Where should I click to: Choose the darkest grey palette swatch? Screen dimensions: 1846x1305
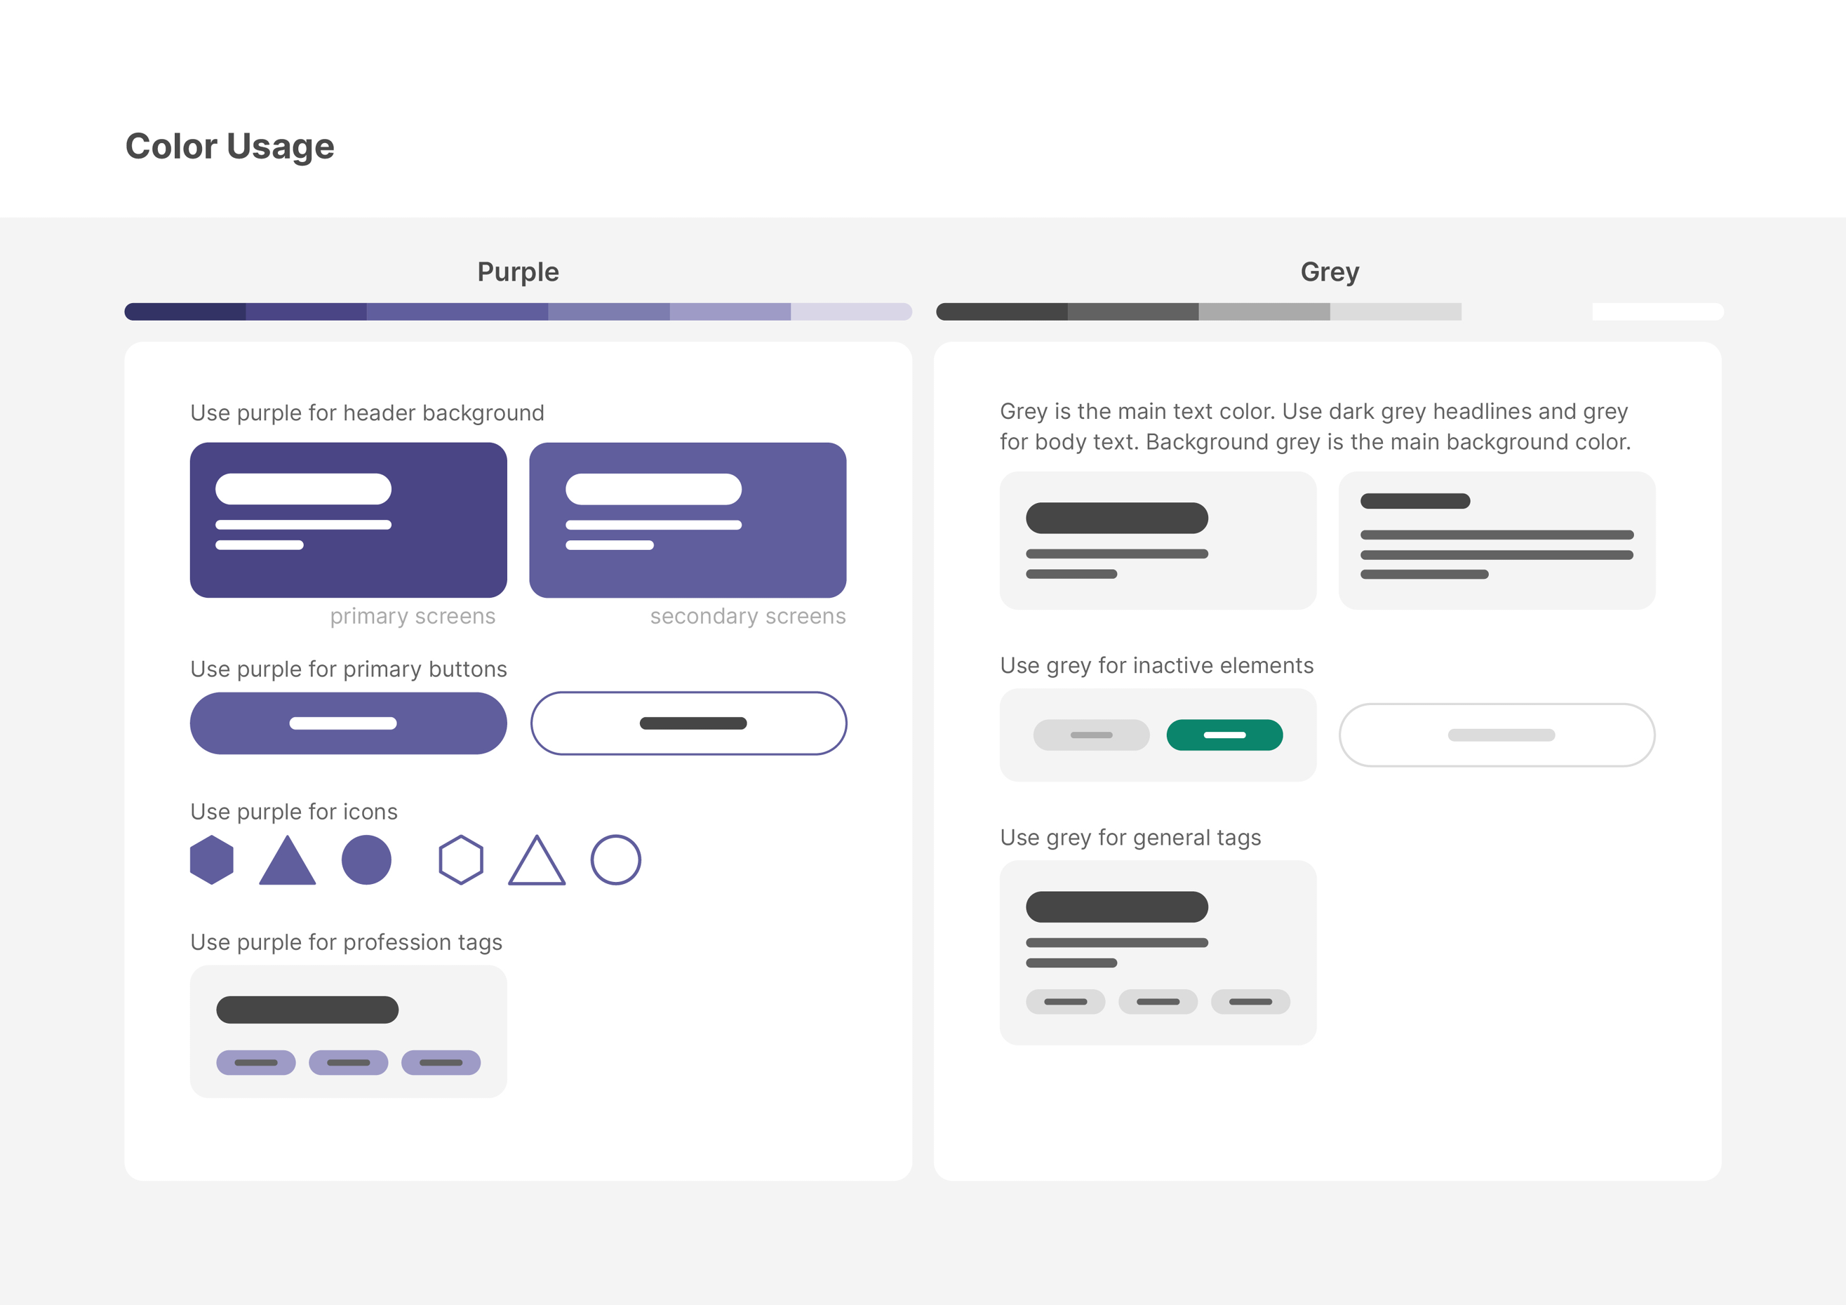point(1003,312)
